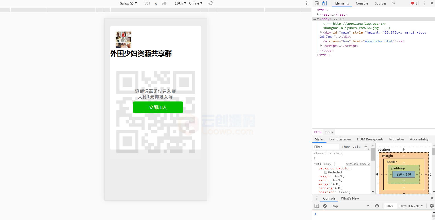Switch to the Sources tab
The width and height of the screenshot is (435, 220).
point(380,3)
